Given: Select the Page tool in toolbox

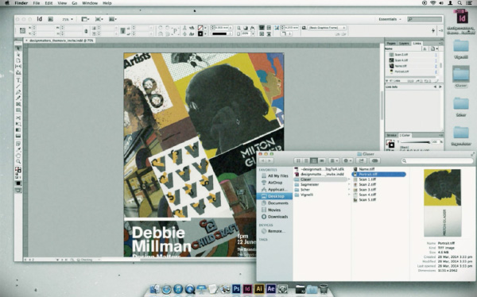Looking at the screenshot, I should [x=18, y=60].
